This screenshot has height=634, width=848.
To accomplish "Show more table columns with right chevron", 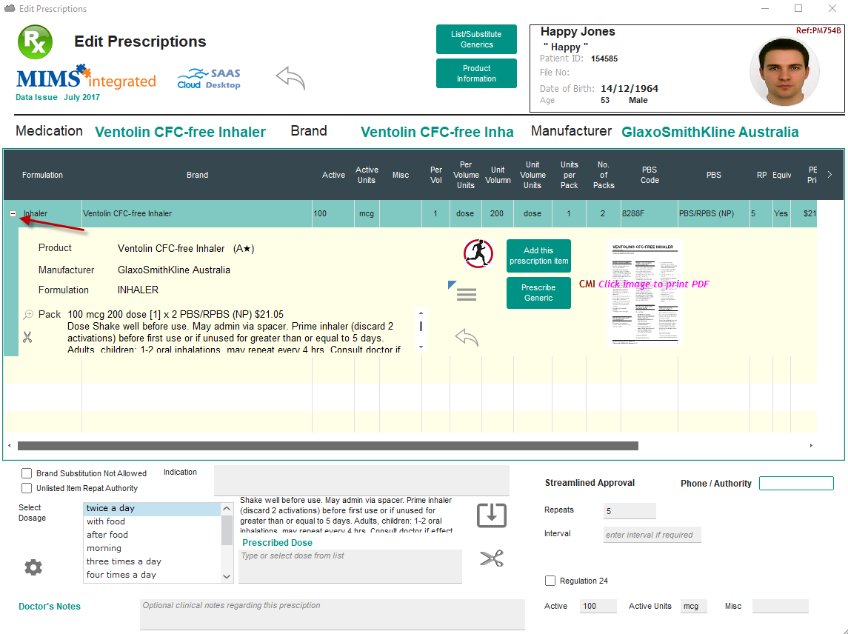I will click(829, 175).
